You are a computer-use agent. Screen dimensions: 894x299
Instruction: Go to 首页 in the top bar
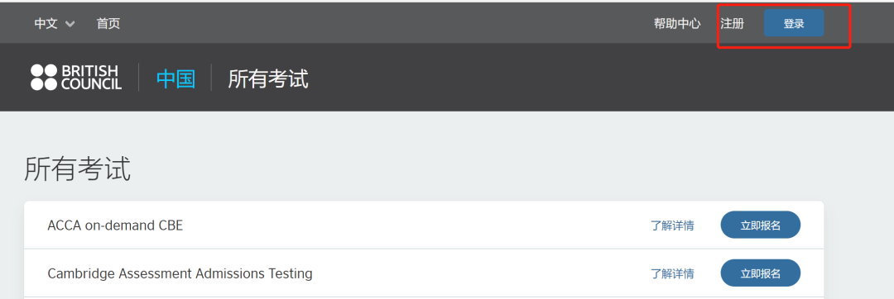click(108, 24)
